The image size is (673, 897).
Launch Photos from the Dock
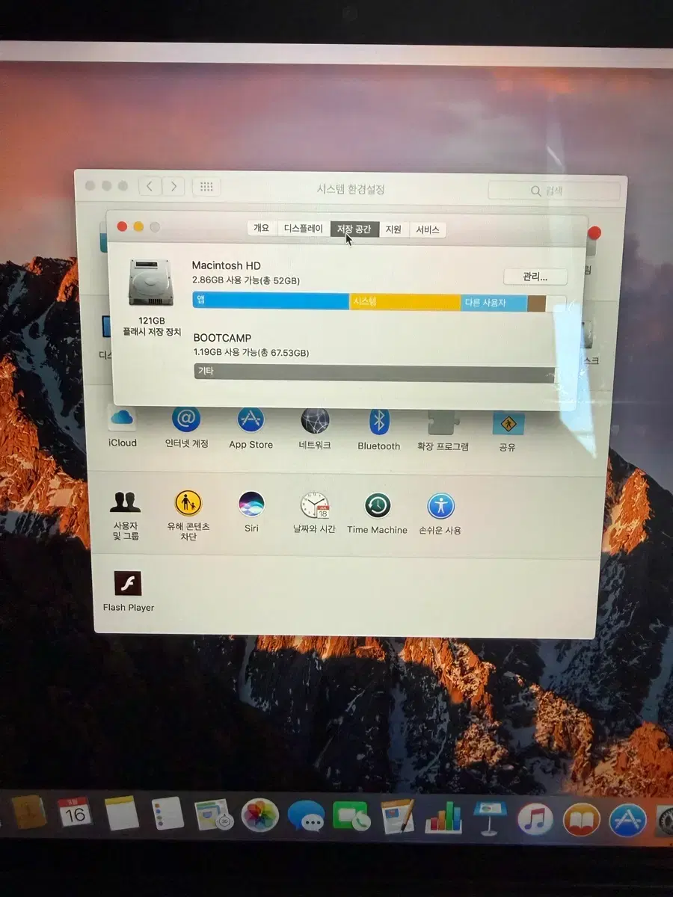tap(259, 816)
